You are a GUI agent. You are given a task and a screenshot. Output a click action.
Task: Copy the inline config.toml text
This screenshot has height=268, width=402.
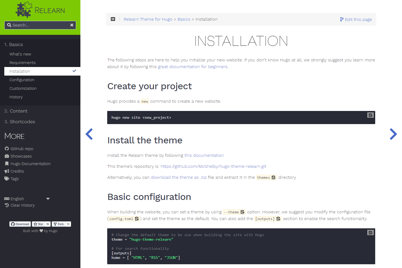[137, 219]
